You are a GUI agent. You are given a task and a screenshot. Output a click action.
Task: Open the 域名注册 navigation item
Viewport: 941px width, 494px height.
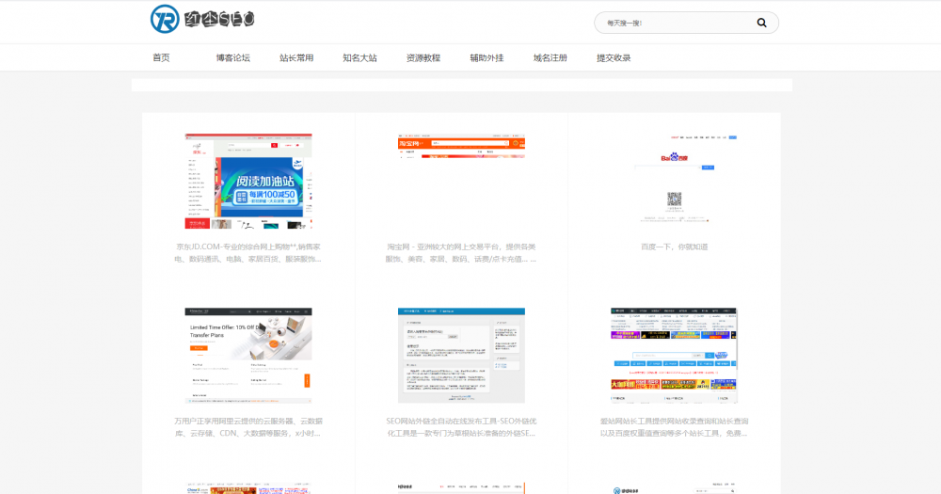[x=550, y=57]
